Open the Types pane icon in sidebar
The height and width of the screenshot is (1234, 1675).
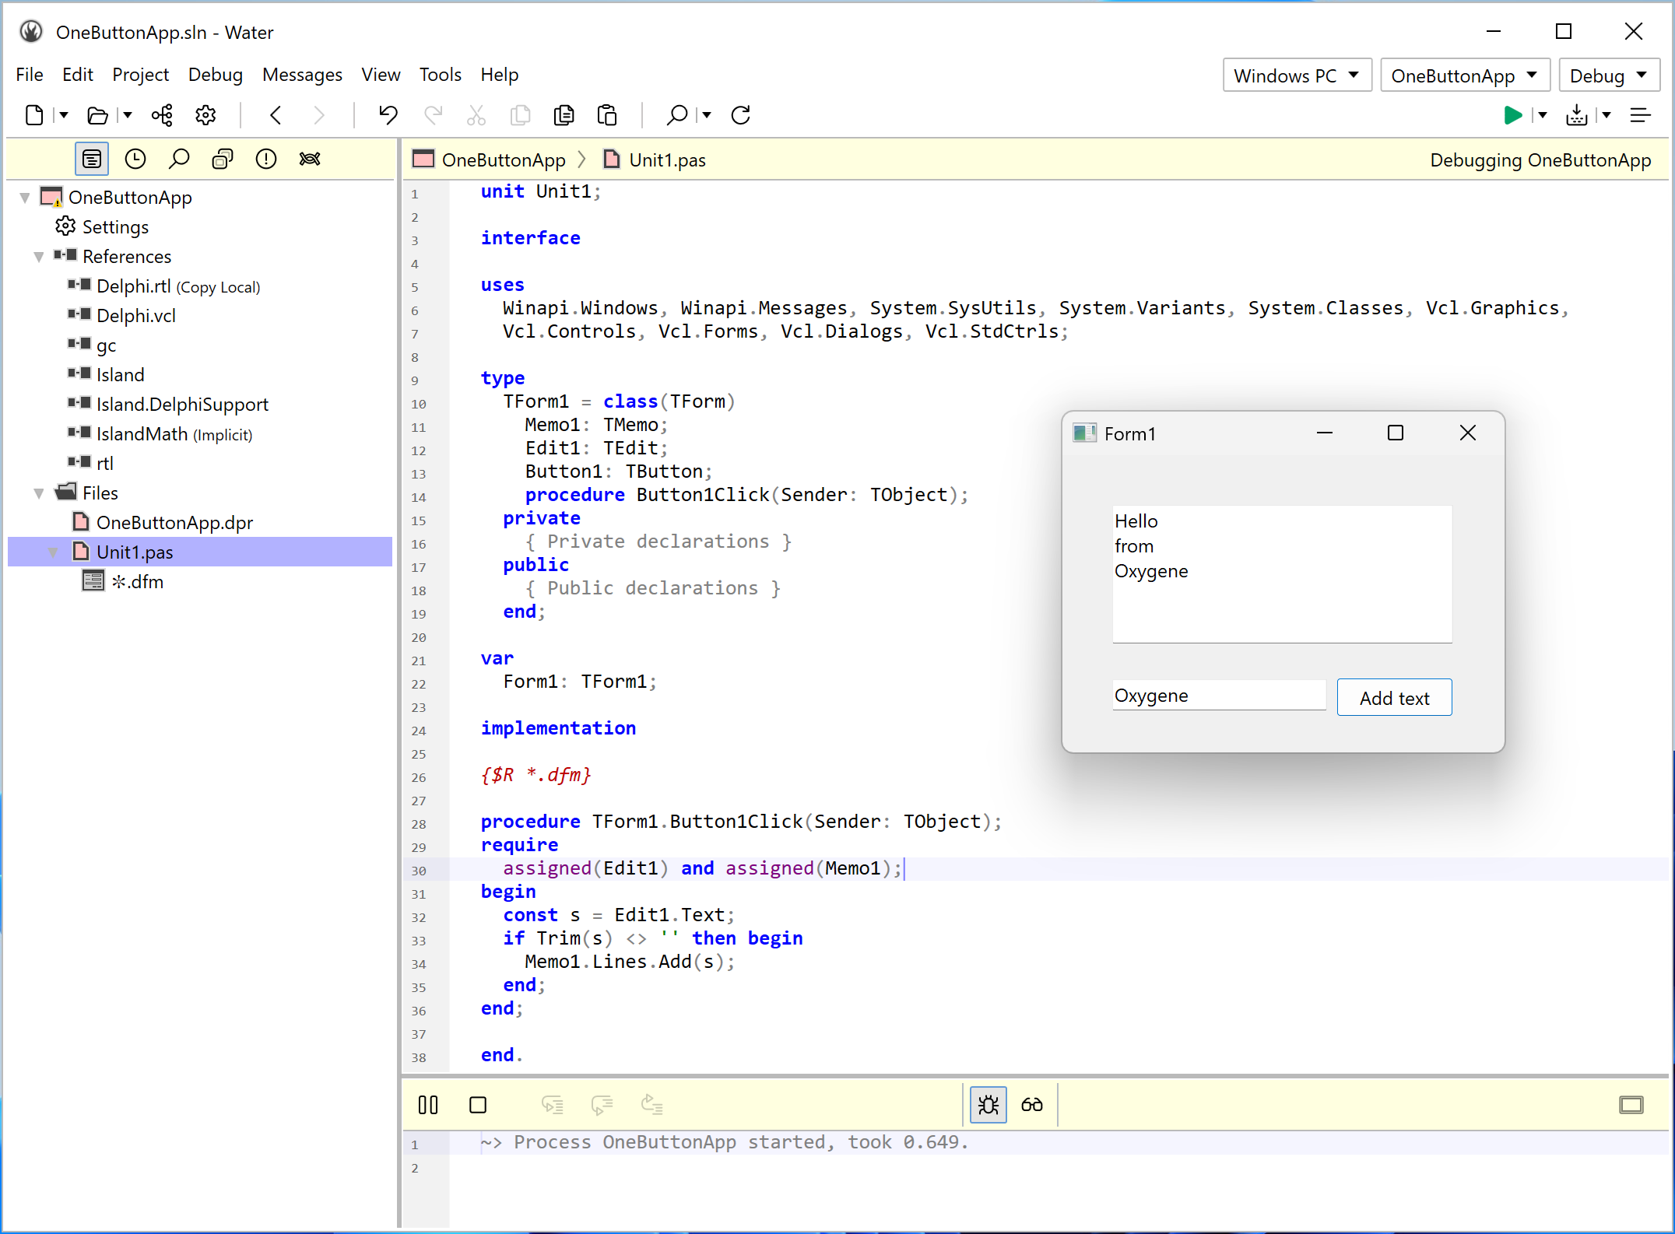coord(223,159)
